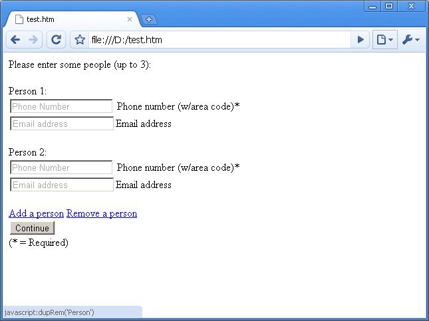Focus Person 1 Email address field

coord(62,124)
